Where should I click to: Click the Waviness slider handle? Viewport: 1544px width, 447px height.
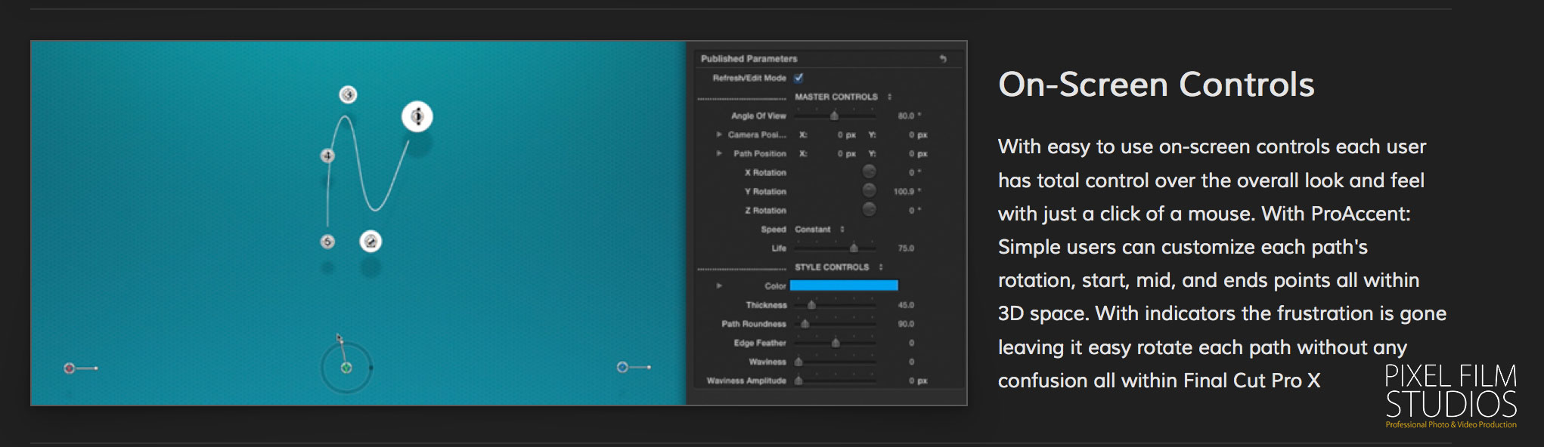point(798,362)
